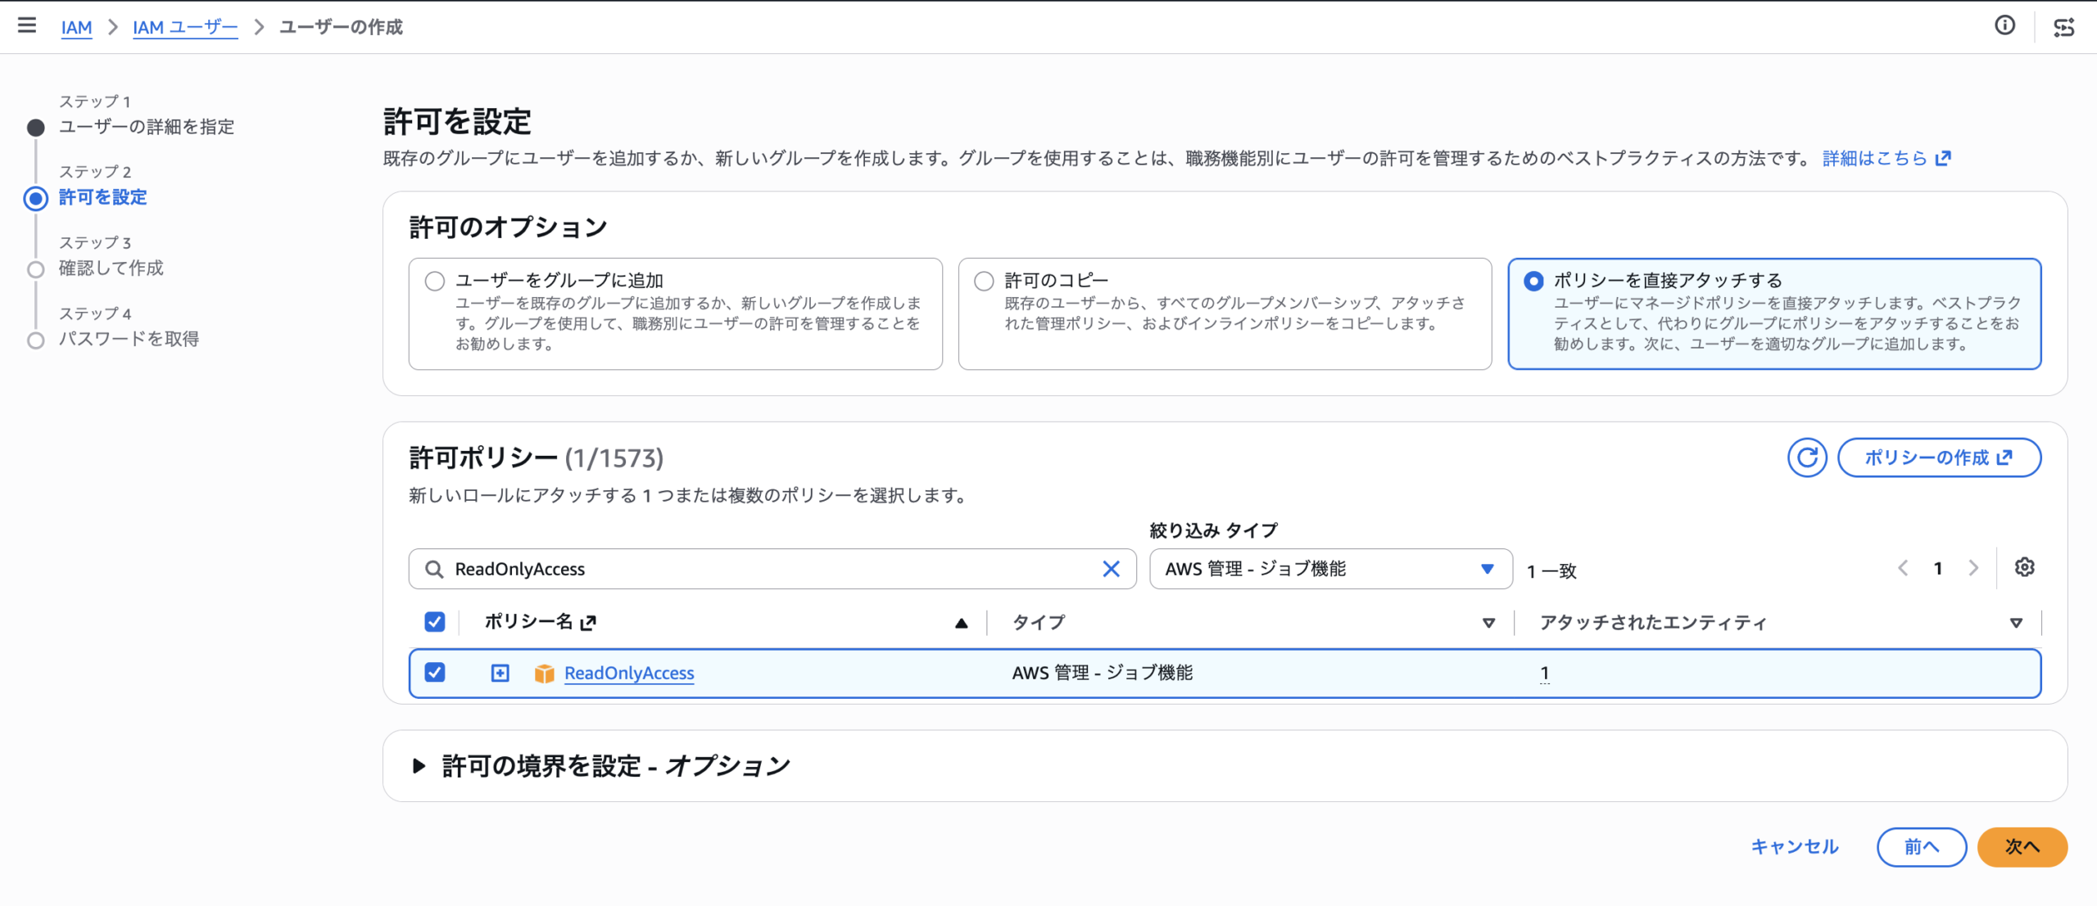Sort by タイプ column arrow
Image resolution: width=2097 pixels, height=906 pixels.
pyautogui.click(x=1488, y=623)
